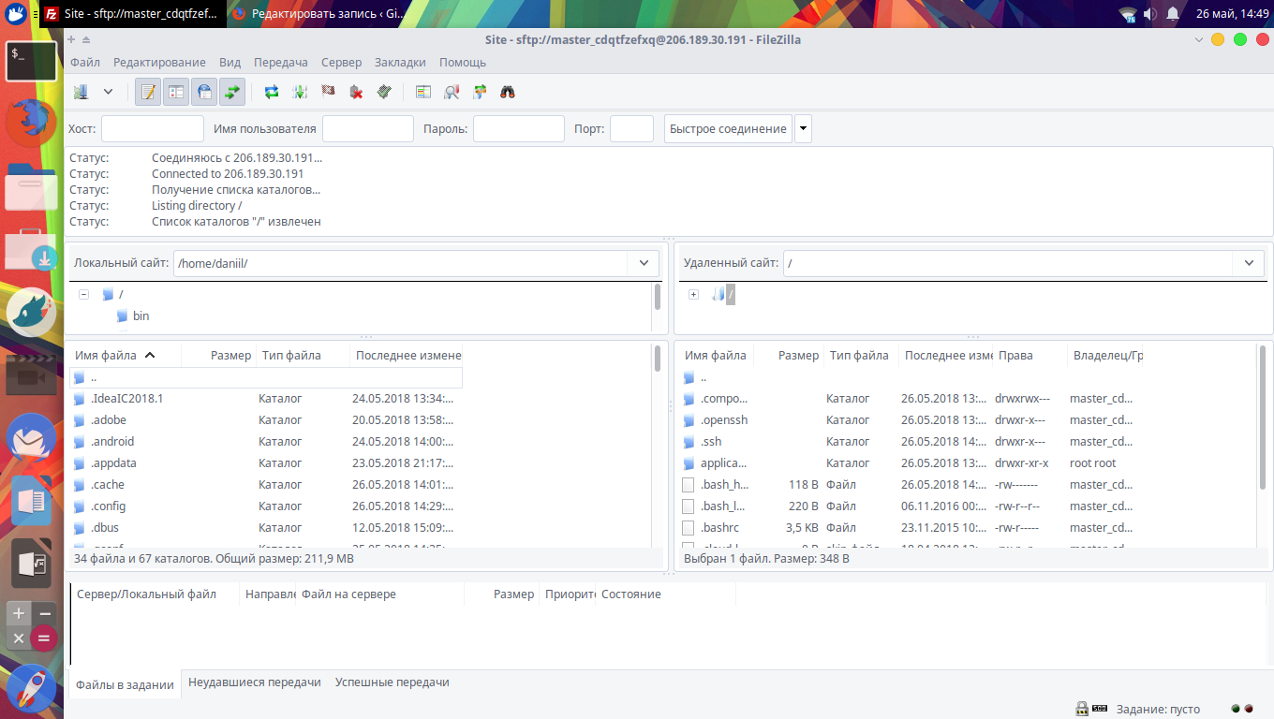Collapse the local root tree node

point(83,294)
